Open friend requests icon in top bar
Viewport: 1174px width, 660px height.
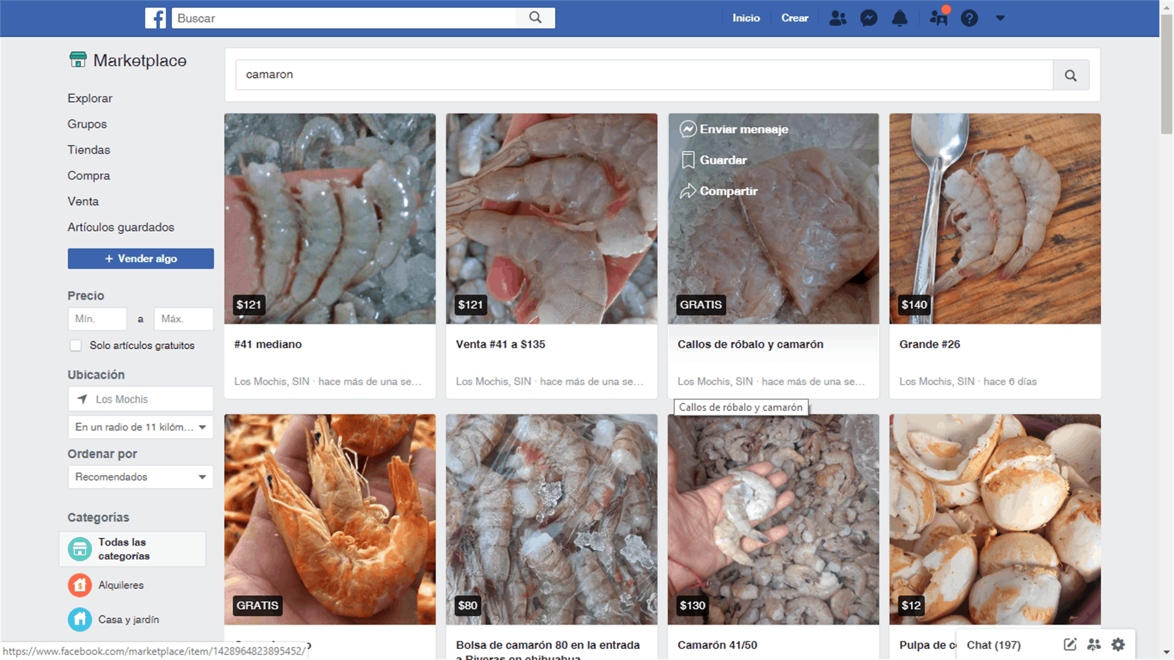(x=838, y=18)
